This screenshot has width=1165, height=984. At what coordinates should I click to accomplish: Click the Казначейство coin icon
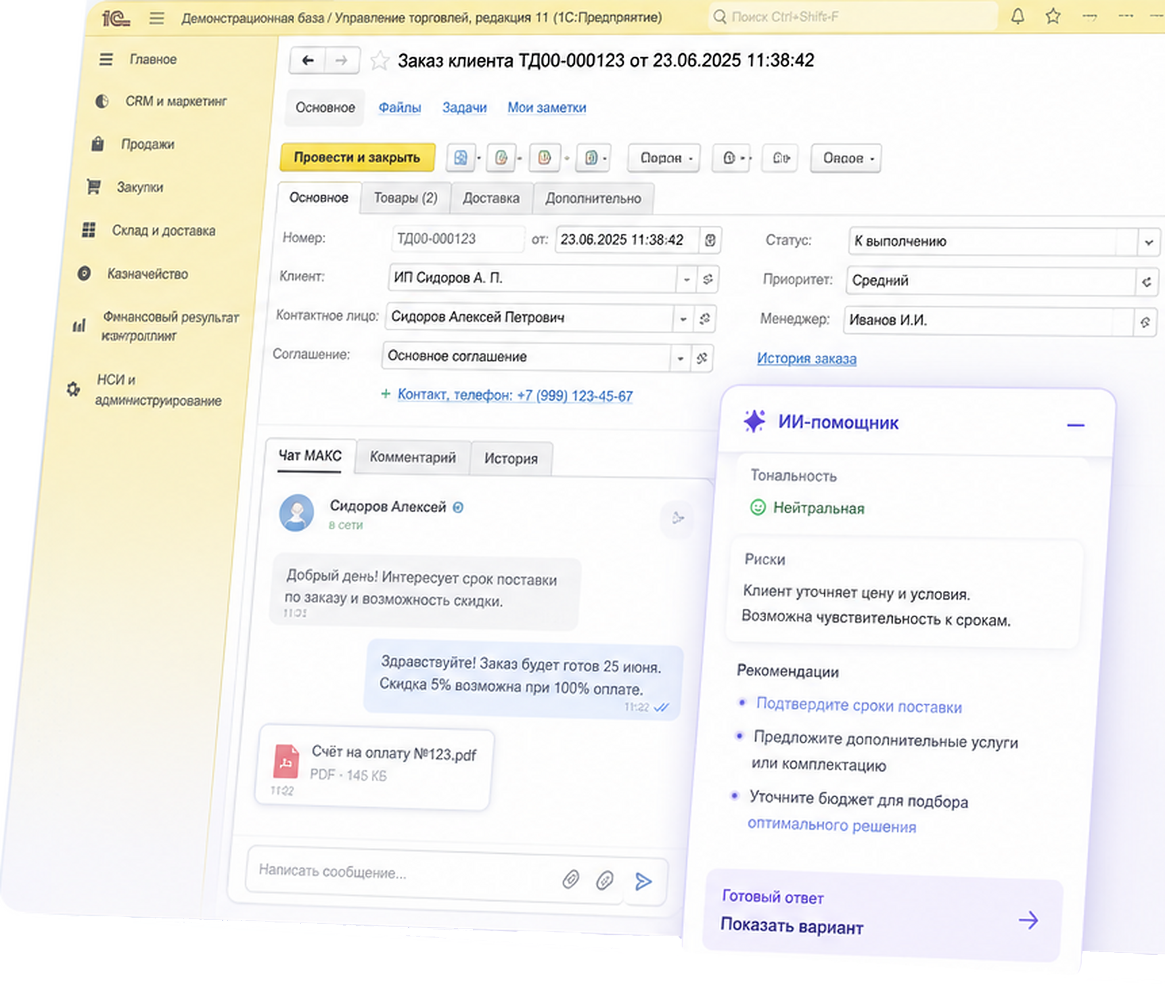tap(84, 273)
